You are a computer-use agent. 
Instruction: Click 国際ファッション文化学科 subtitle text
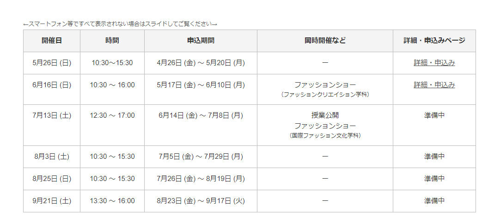tap(325, 136)
